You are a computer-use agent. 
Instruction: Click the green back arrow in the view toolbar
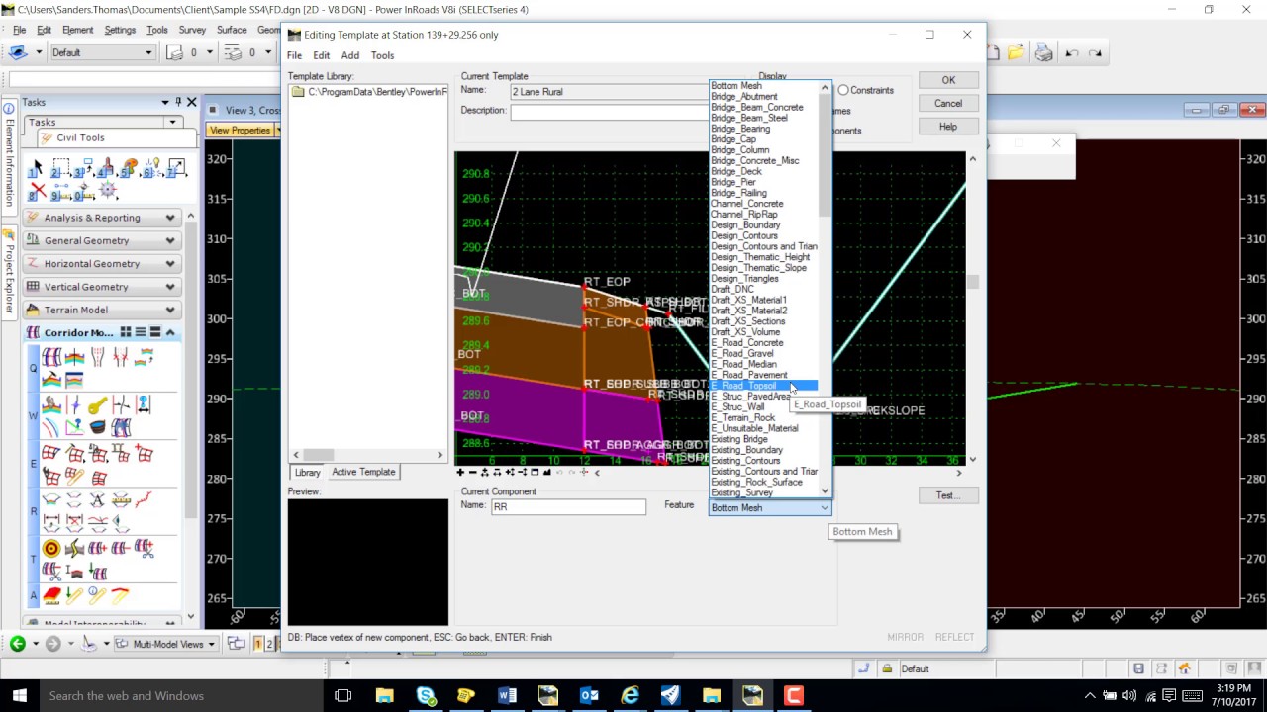(18, 644)
